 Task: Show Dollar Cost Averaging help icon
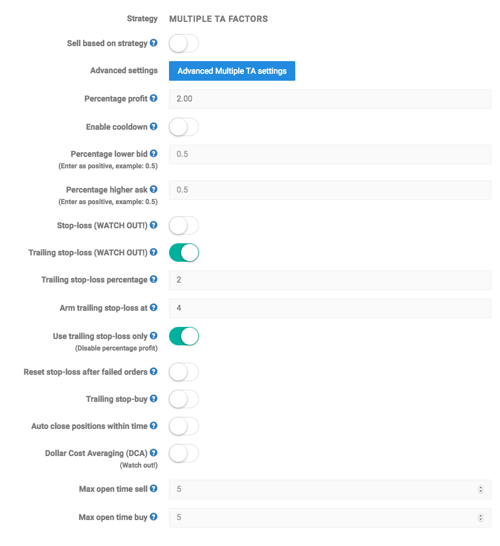click(153, 453)
